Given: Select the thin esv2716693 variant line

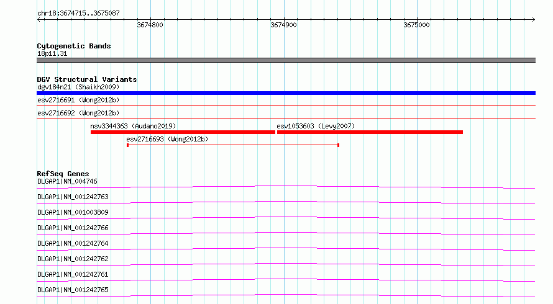Looking at the screenshot, I should 233,145.
